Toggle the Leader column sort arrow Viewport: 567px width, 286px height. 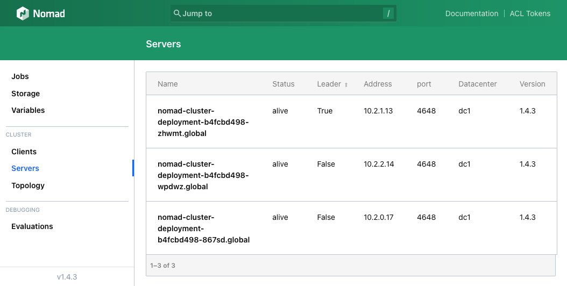tap(346, 84)
